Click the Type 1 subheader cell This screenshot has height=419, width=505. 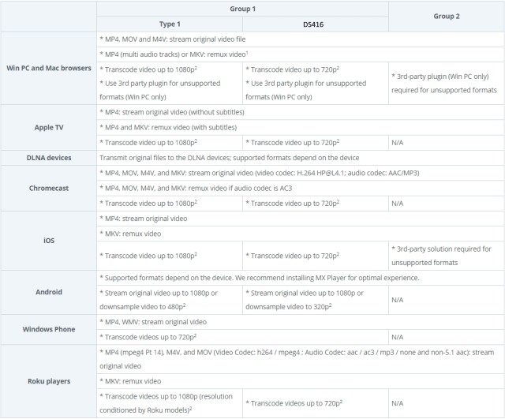click(x=170, y=24)
